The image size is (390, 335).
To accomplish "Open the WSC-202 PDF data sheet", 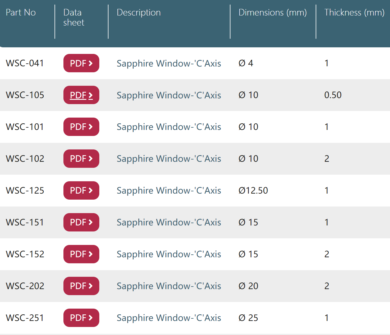I will pyautogui.click(x=81, y=286).
